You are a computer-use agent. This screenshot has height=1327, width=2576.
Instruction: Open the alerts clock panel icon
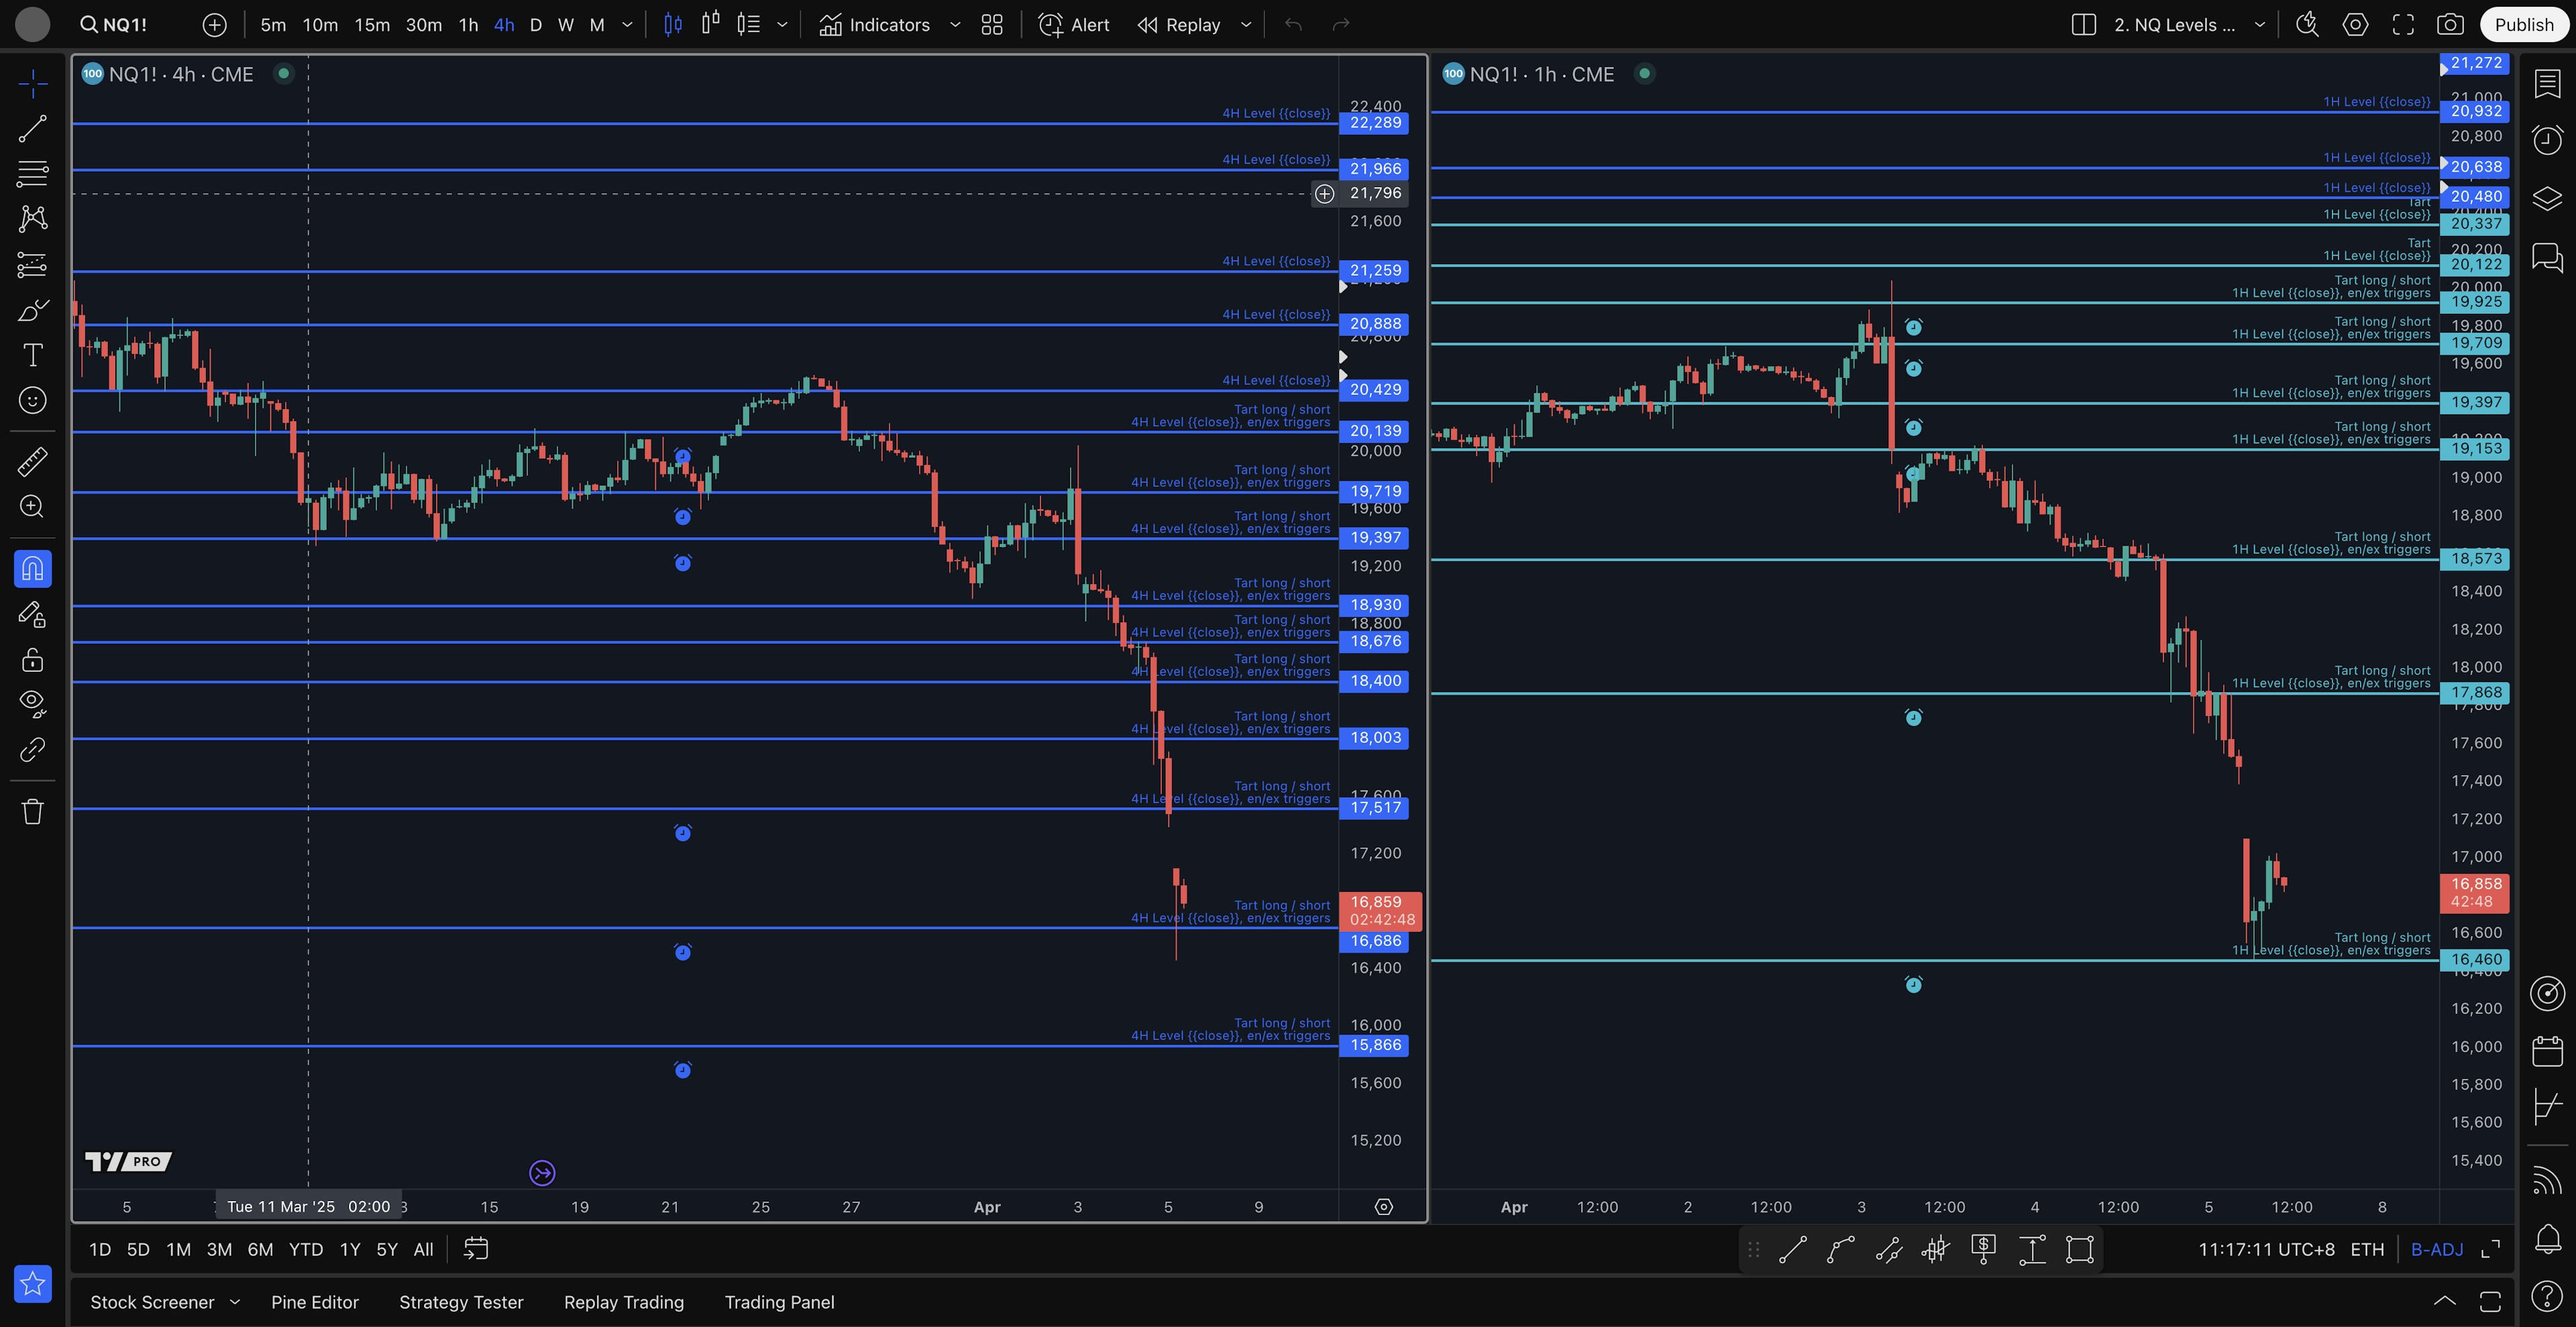[x=2547, y=140]
